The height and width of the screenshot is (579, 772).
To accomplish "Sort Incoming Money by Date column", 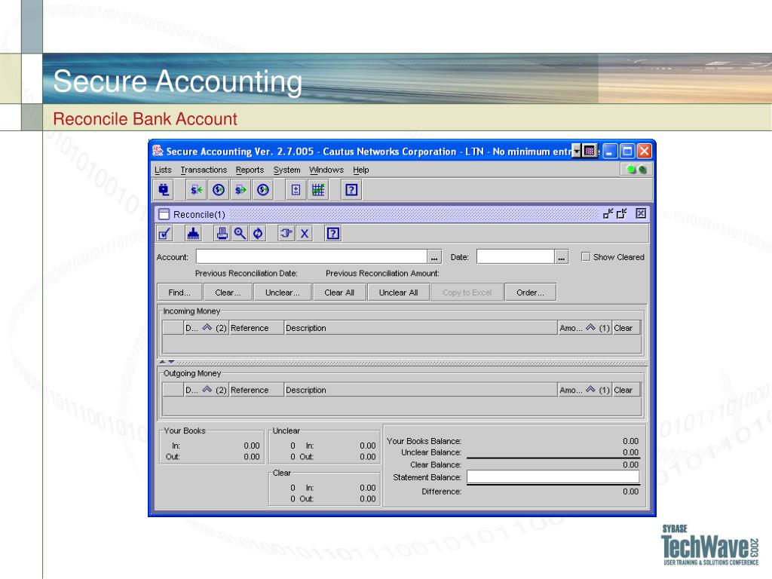I will coord(206,328).
